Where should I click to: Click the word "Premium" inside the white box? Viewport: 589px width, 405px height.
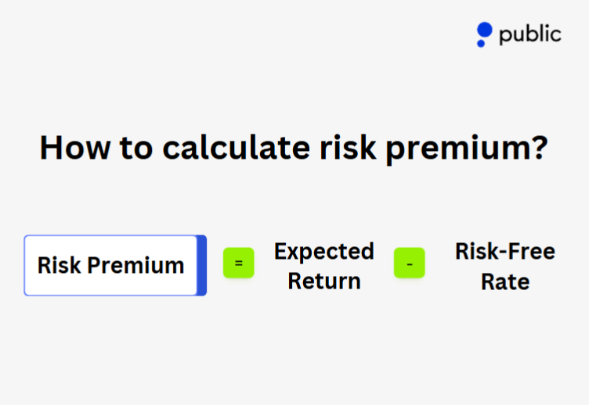(x=136, y=265)
